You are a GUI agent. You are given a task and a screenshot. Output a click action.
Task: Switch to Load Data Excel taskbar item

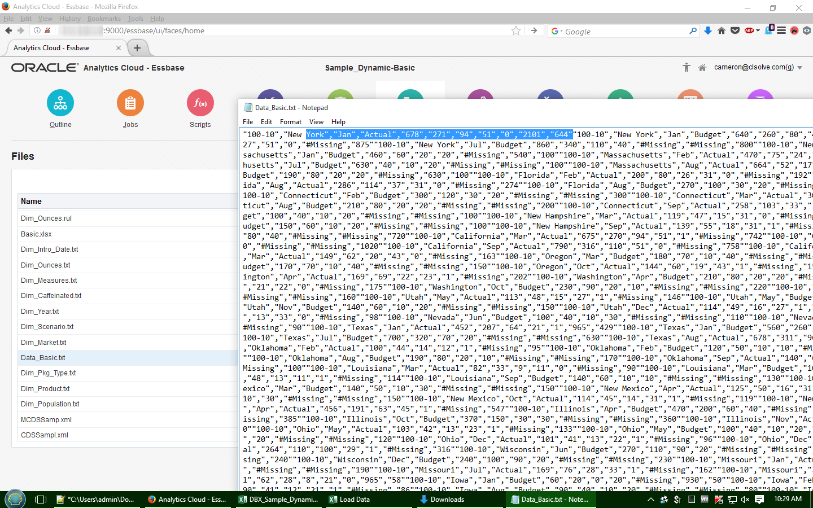point(368,500)
